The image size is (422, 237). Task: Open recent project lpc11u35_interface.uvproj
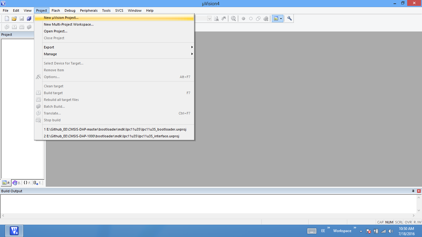click(114, 136)
